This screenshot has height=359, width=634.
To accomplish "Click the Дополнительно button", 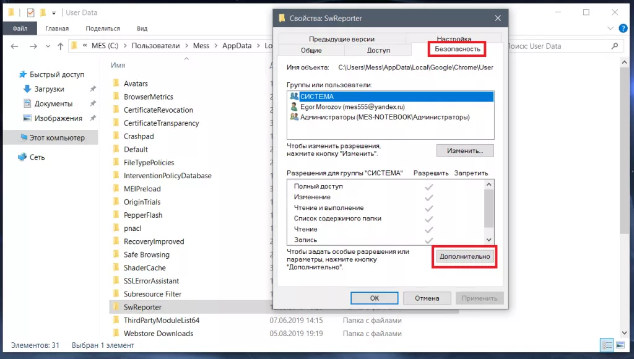I will 464,256.
